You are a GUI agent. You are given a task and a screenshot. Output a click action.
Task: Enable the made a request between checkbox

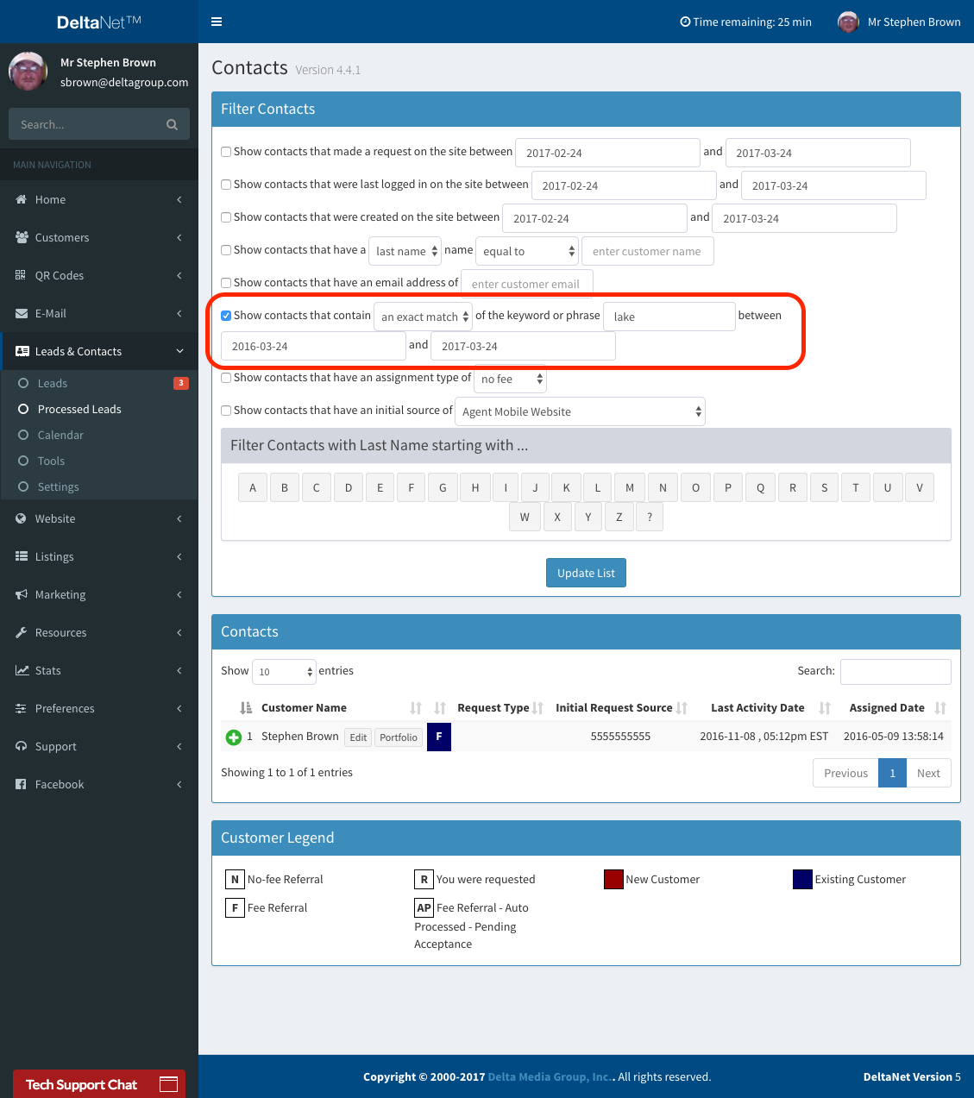[226, 152]
